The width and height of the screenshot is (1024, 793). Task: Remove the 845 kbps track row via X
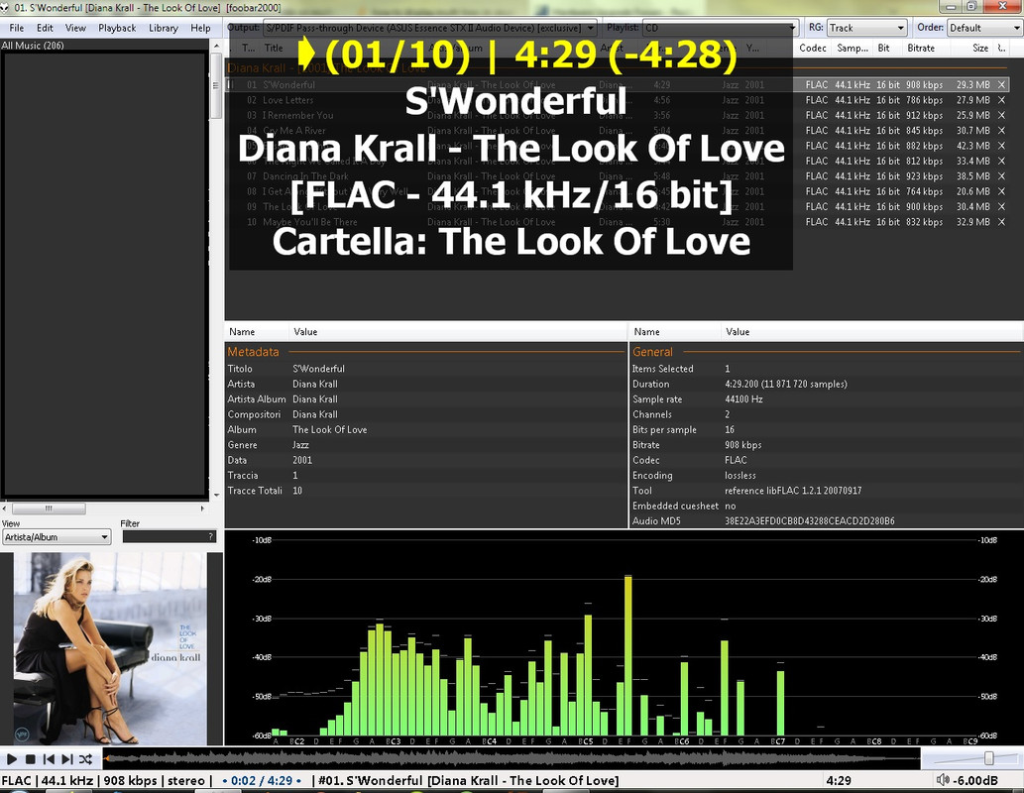(x=1001, y=131)
